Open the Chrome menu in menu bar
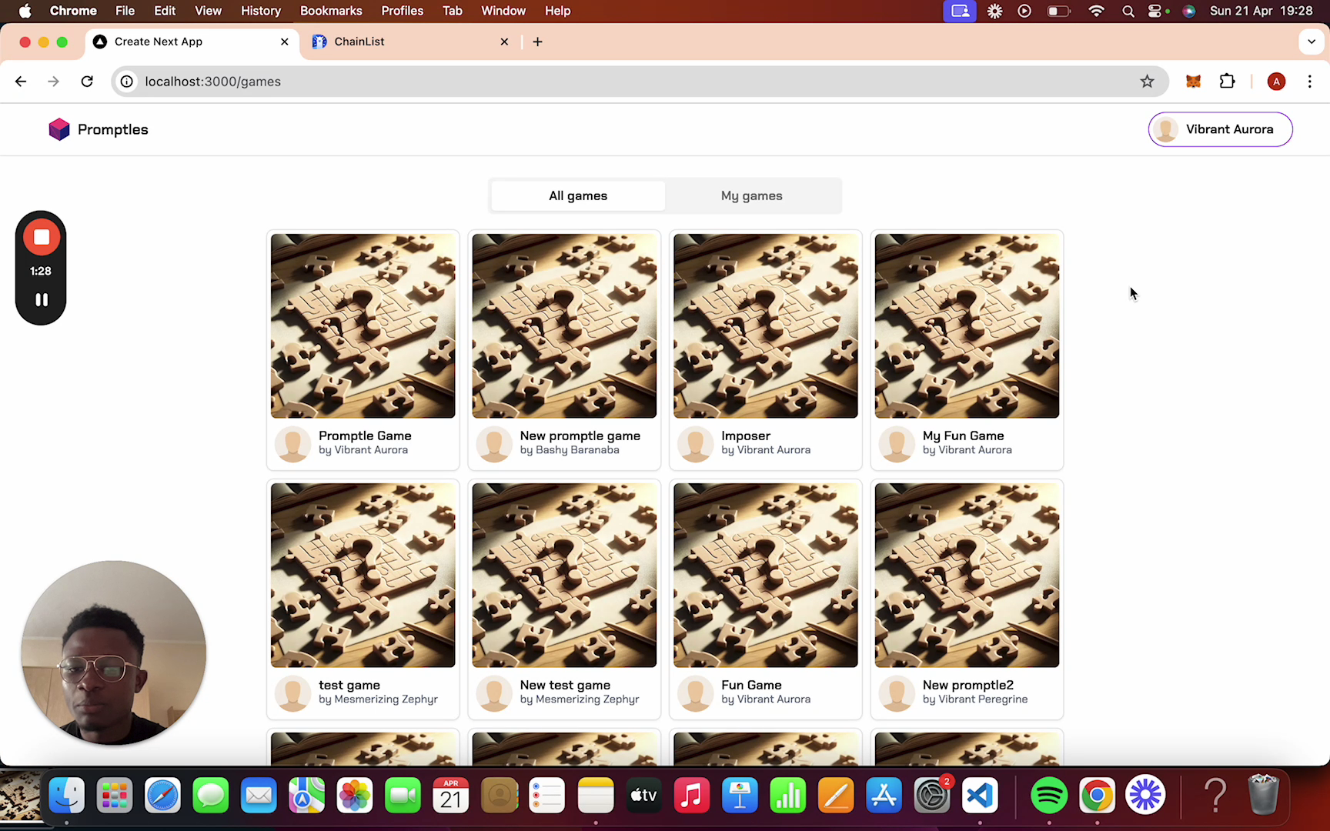The height and width of the screenshot is (831, 1330). coord(73,11)
